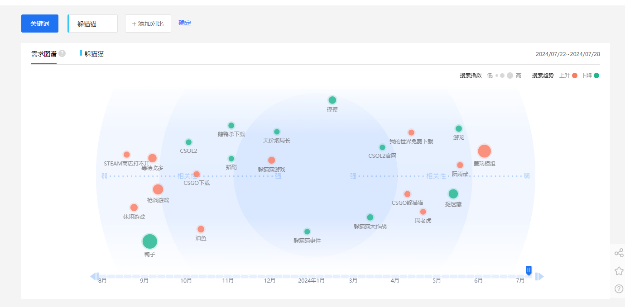Click the CSOL2 green bubble
625x307 pixels.
[189, 142]
